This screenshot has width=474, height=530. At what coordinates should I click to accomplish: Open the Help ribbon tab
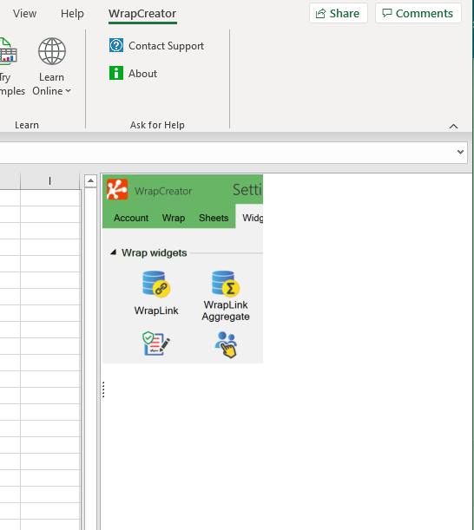72,14
